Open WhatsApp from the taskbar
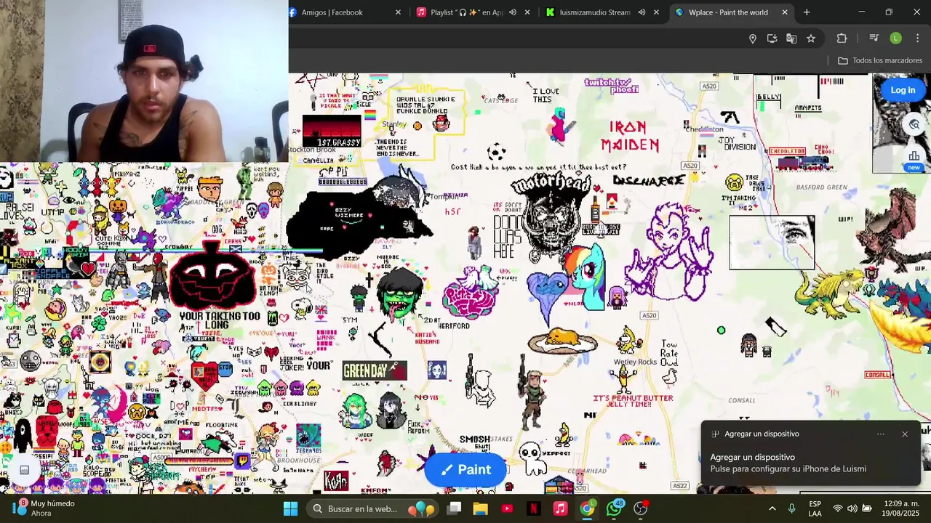This screenshot has width=931, height=523. click(615, 508)
